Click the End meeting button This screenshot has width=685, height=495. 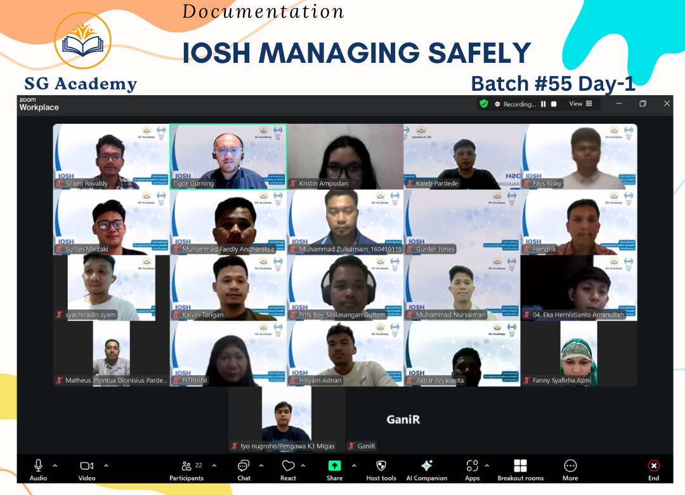(653, 470)
